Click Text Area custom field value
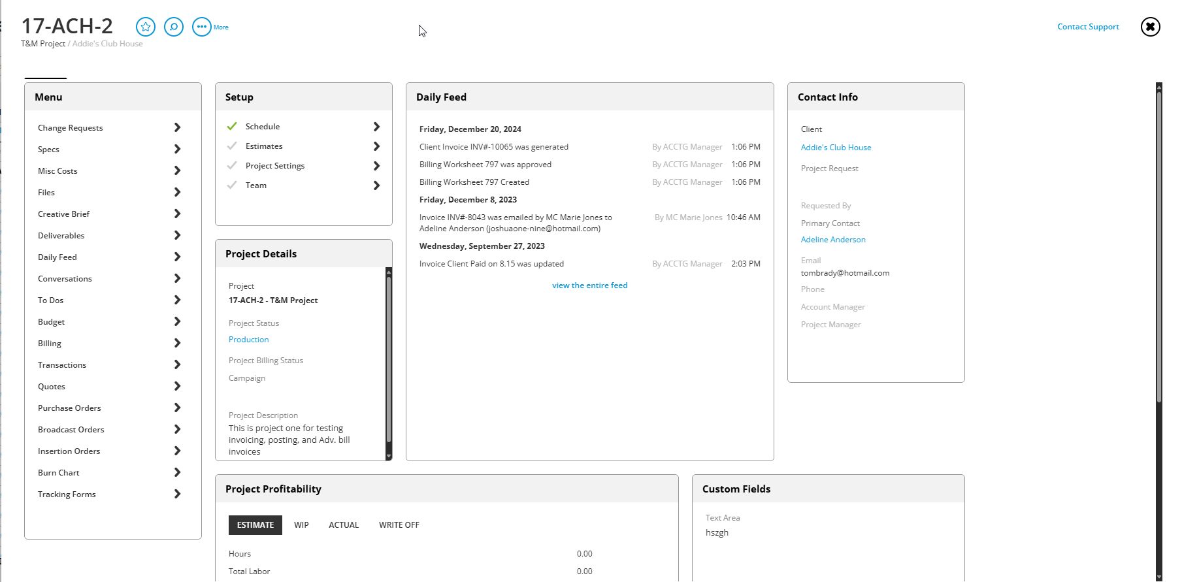The width and height of the screenshot is (1182, 582). coord(717,533)
